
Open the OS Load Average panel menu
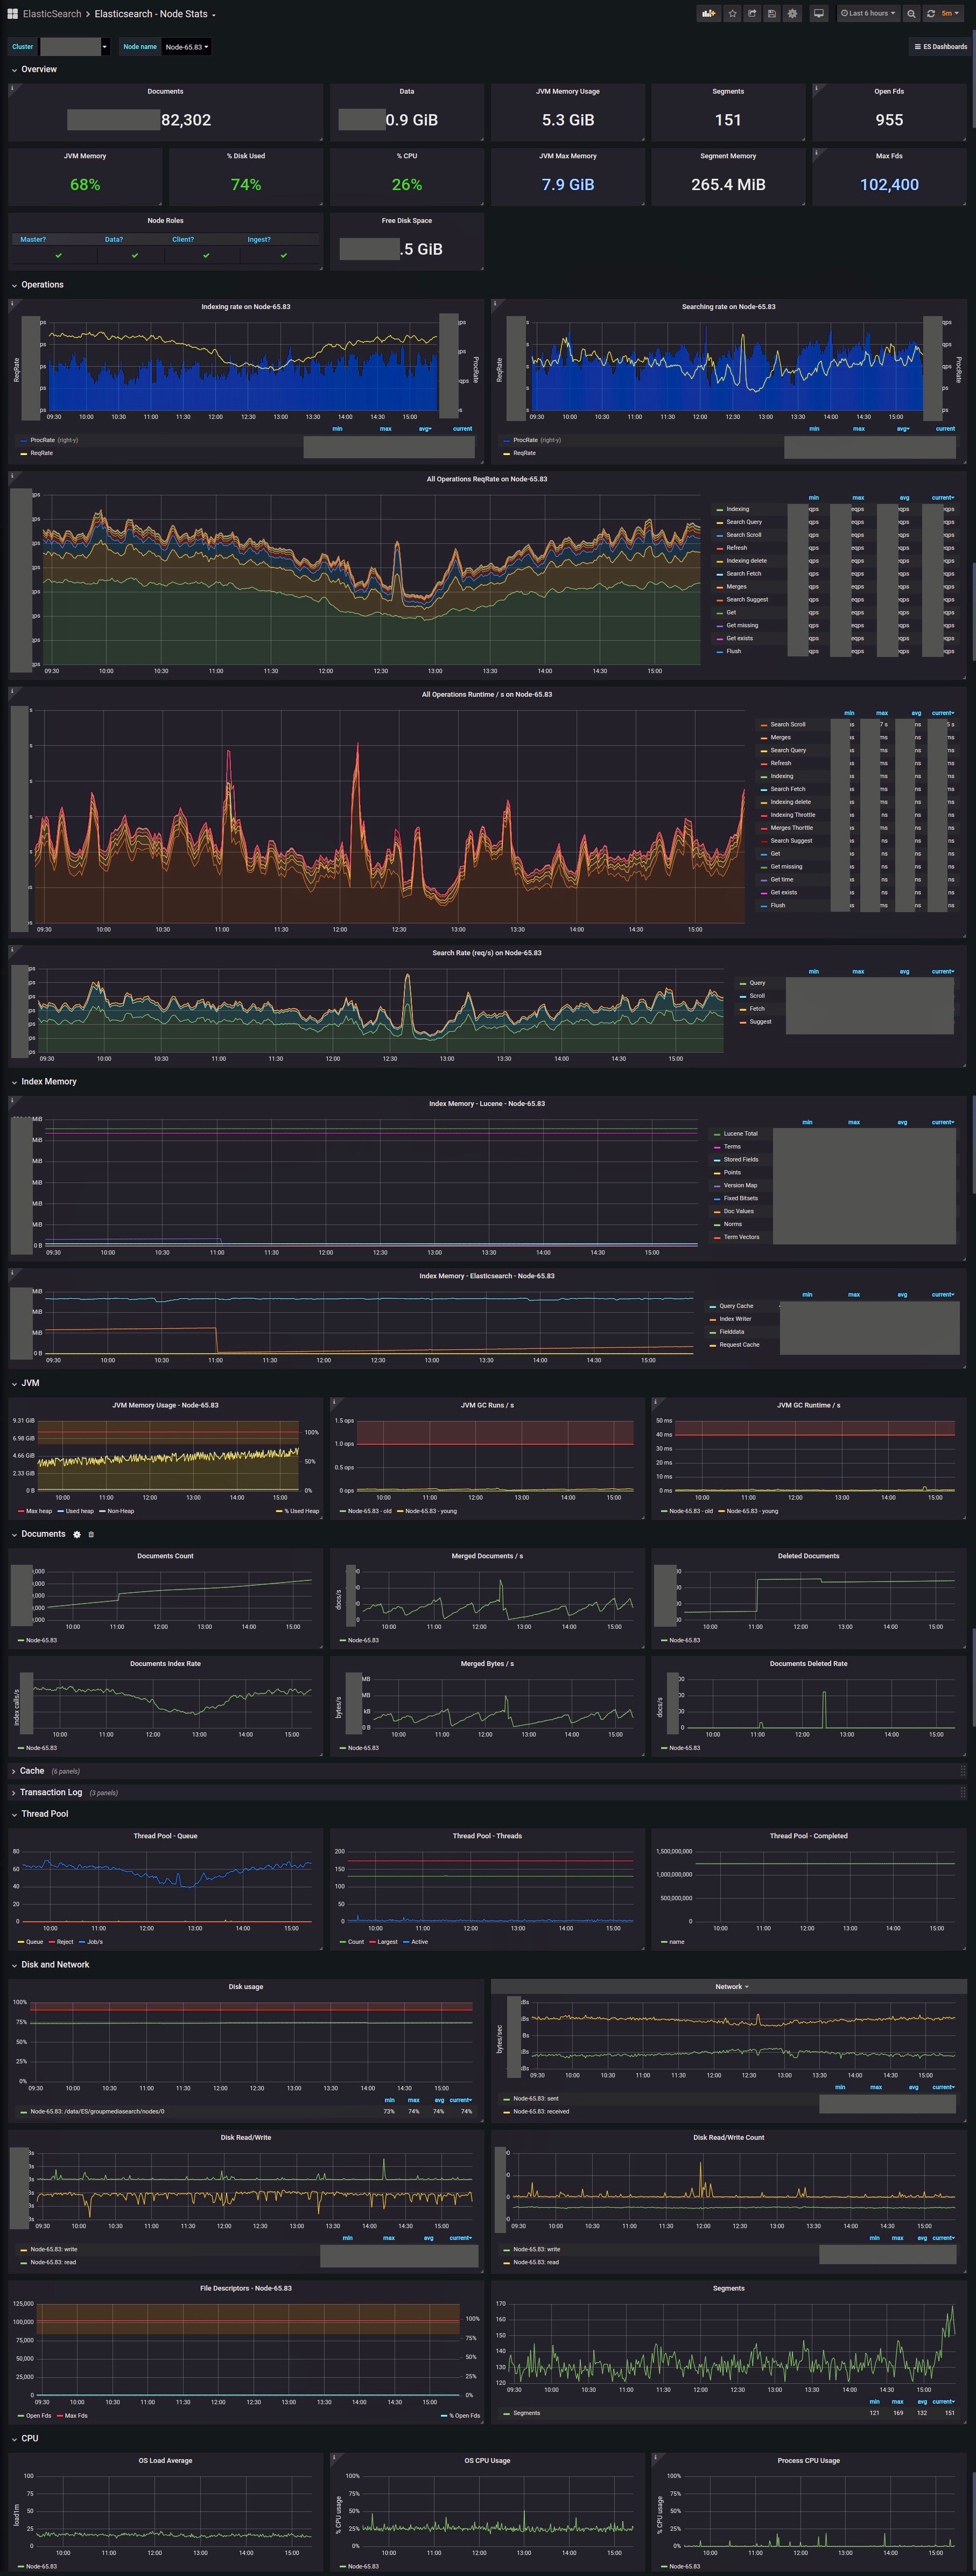[x=165, y=2461]
